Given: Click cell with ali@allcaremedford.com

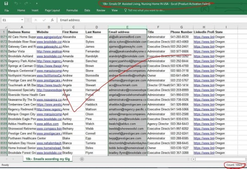Looking at the screenshot, I should pos(128,37).
